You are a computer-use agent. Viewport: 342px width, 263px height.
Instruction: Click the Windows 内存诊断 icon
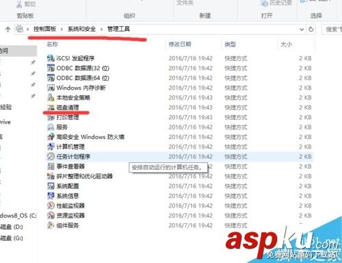pos(51,88)
